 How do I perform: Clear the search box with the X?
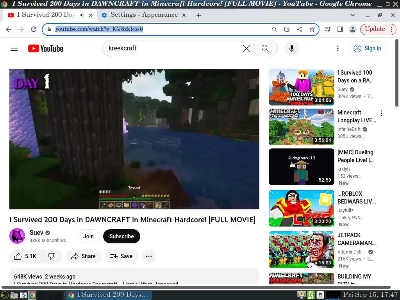click(246, 48)
